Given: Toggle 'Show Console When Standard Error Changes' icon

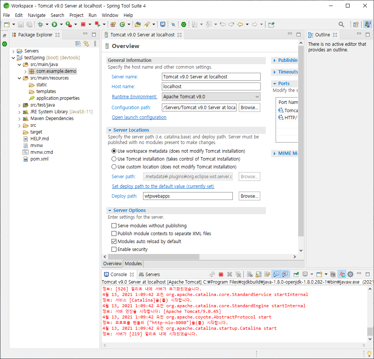Looking at the screenshot, I should [285, 275].
